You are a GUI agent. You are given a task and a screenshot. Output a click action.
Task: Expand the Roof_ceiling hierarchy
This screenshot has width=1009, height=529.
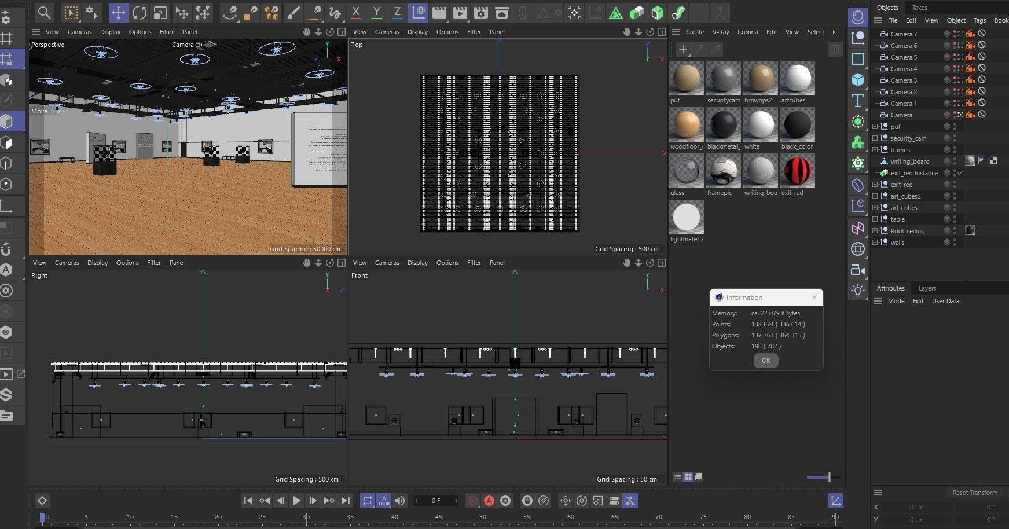click(875, 231)
